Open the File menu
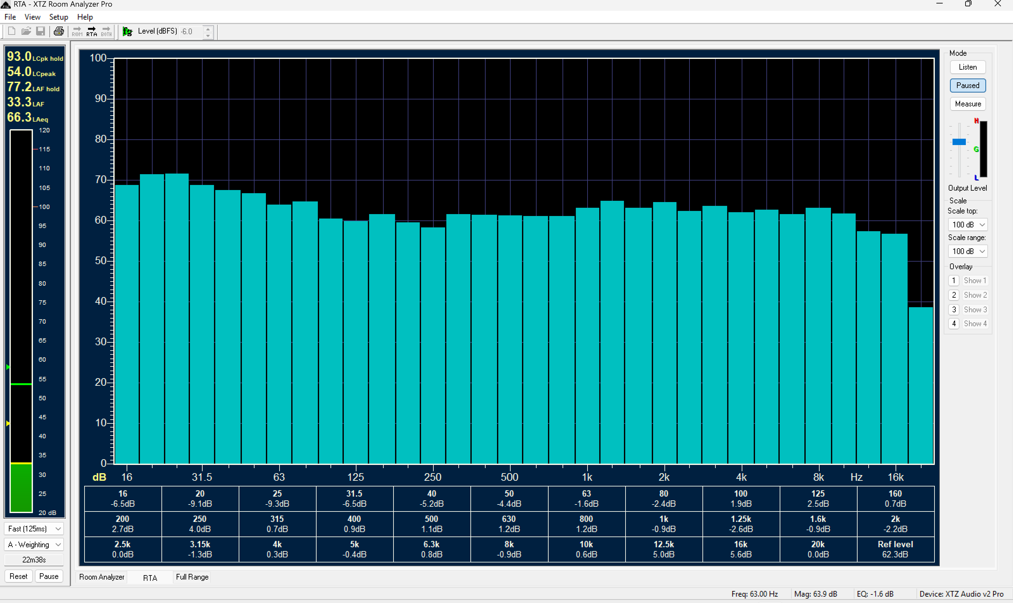 [x=10, y=17]
